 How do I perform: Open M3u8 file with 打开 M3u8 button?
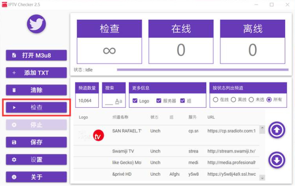(36, 55)
